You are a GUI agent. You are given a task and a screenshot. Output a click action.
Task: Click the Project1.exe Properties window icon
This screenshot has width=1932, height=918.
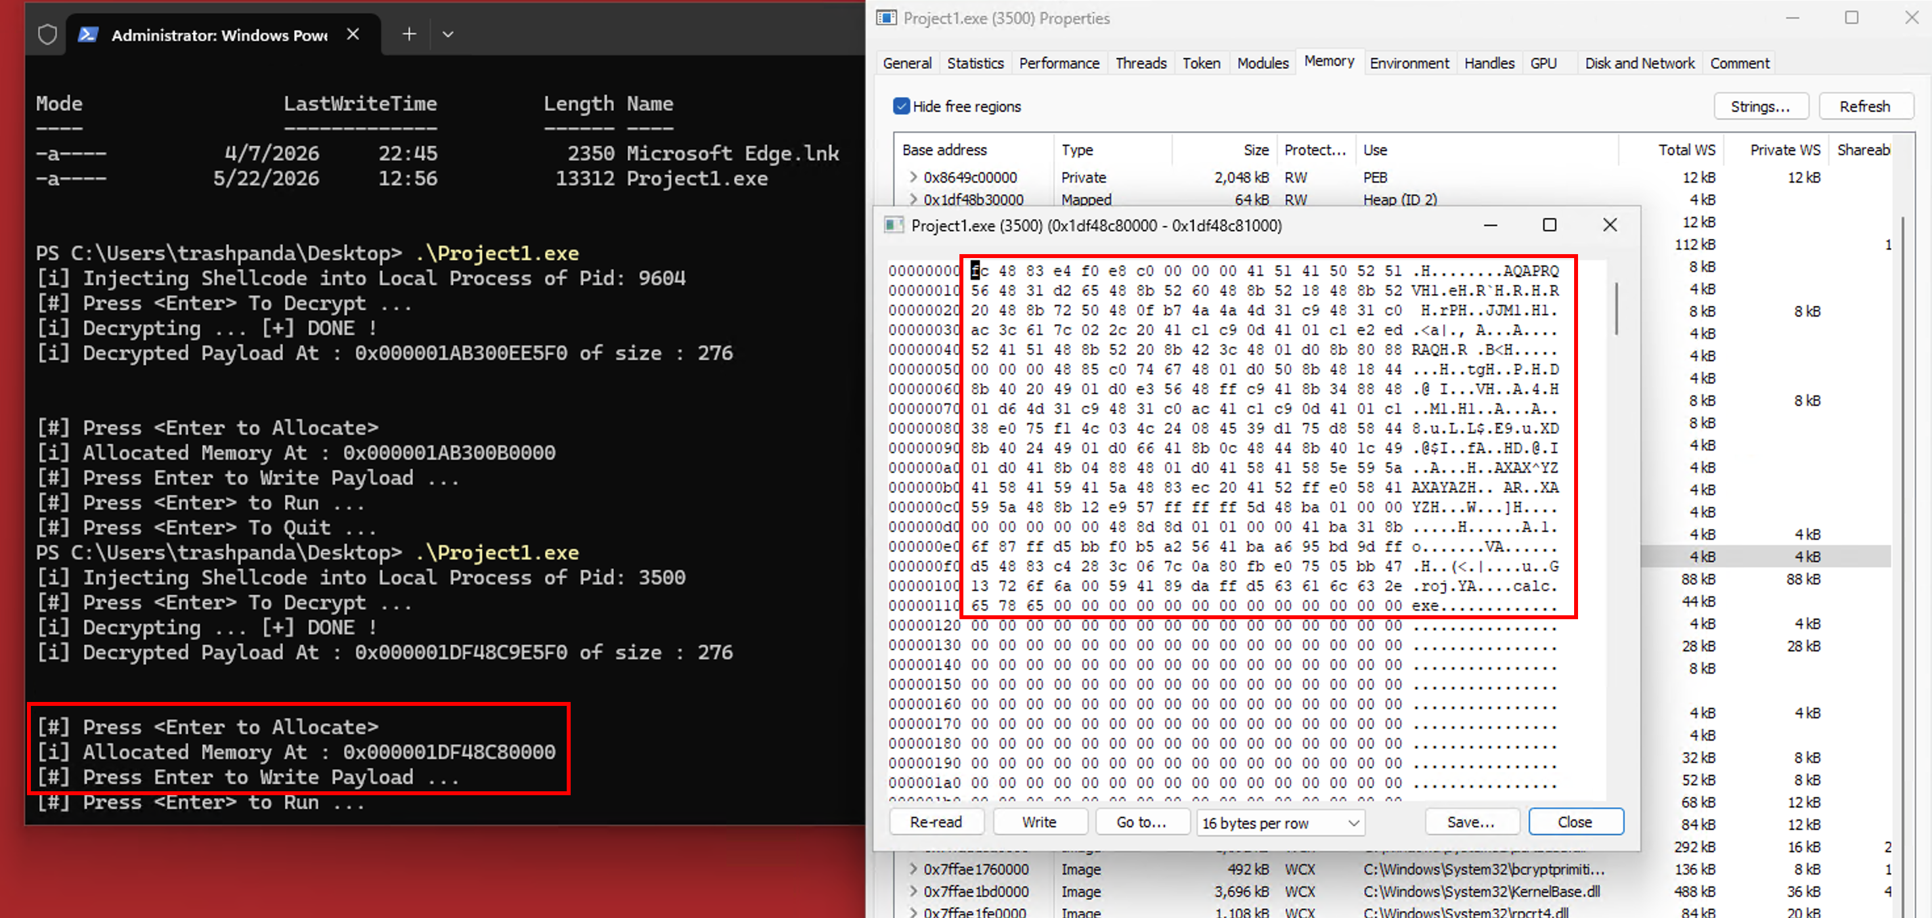(x=887, y=18)
